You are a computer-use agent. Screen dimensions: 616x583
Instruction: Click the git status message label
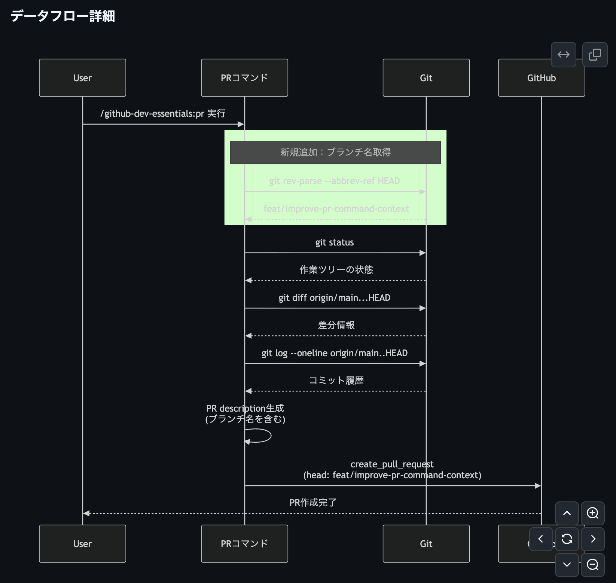[x=334, y=242]
